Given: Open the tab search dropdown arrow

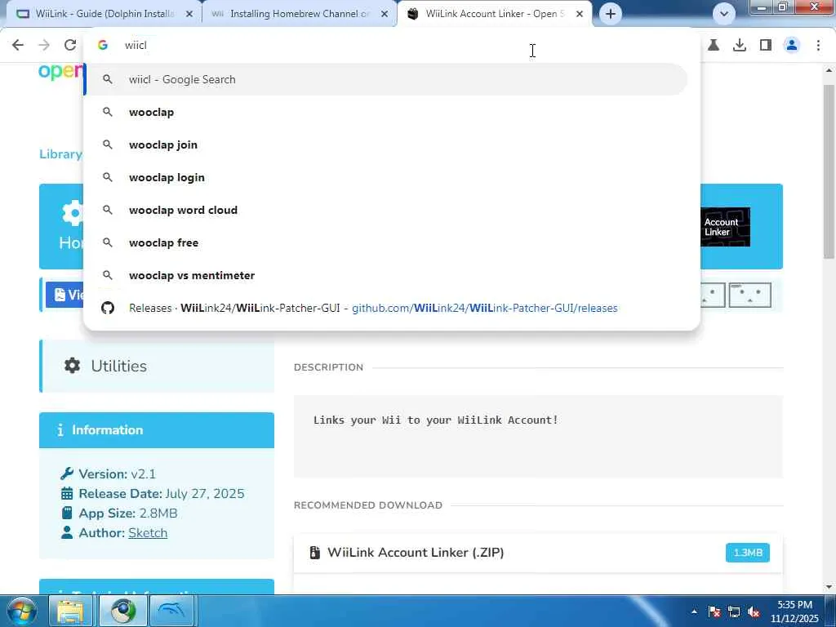Looking at the screenshot, I should click(723, 14).
